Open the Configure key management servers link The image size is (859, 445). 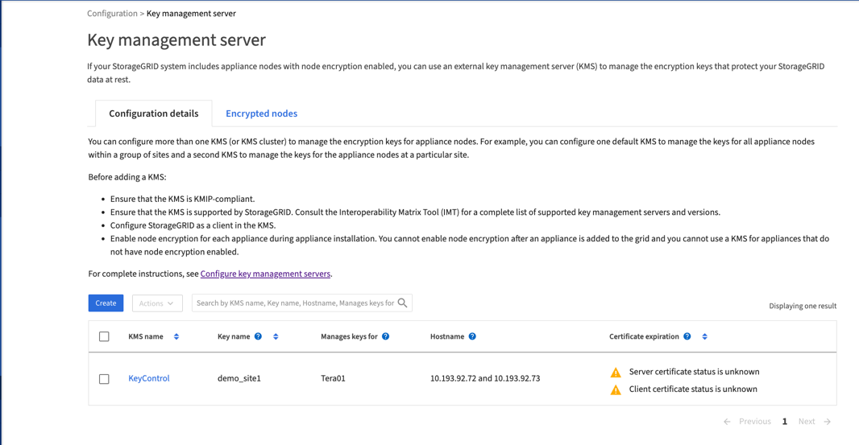click(x=265, y=274)
